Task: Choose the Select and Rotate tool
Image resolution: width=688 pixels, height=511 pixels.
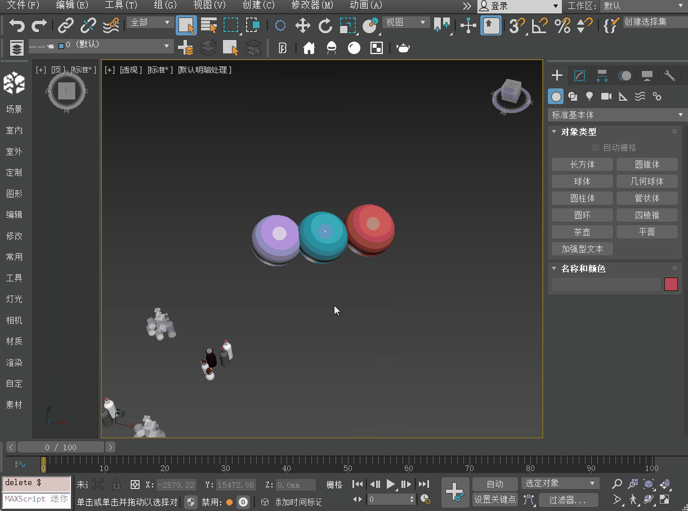Action: pyautogui.click(x=325, y=25)
